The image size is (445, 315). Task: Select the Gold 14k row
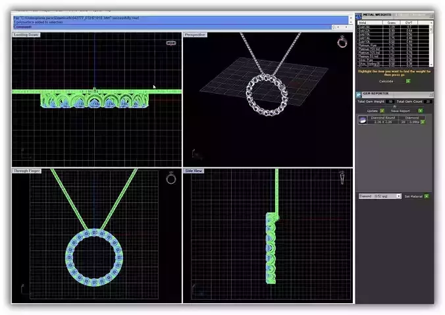393,38
